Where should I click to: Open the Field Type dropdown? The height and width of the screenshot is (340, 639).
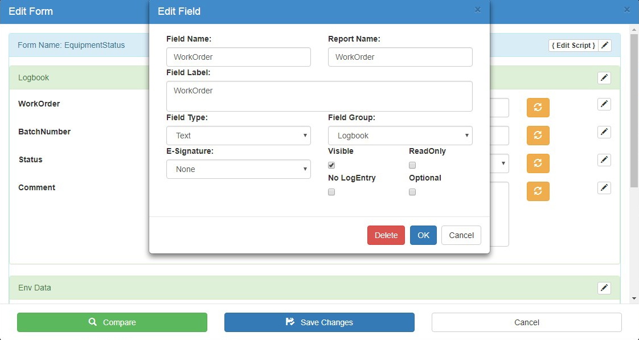(x=239, y=136)
